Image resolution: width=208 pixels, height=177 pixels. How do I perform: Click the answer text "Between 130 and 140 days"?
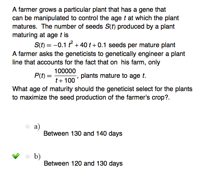pyautogui.click(x=83, y=133)
